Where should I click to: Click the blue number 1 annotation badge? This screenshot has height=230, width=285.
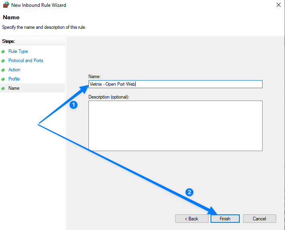click(x=73, y=105)
